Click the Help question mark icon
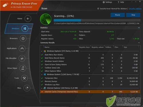The height and width of the screenshot is (107, 143). (x=118, y=2)
